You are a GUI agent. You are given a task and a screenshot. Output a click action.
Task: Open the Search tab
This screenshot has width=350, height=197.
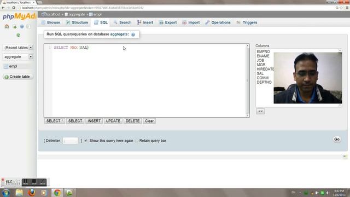point(122,22)
